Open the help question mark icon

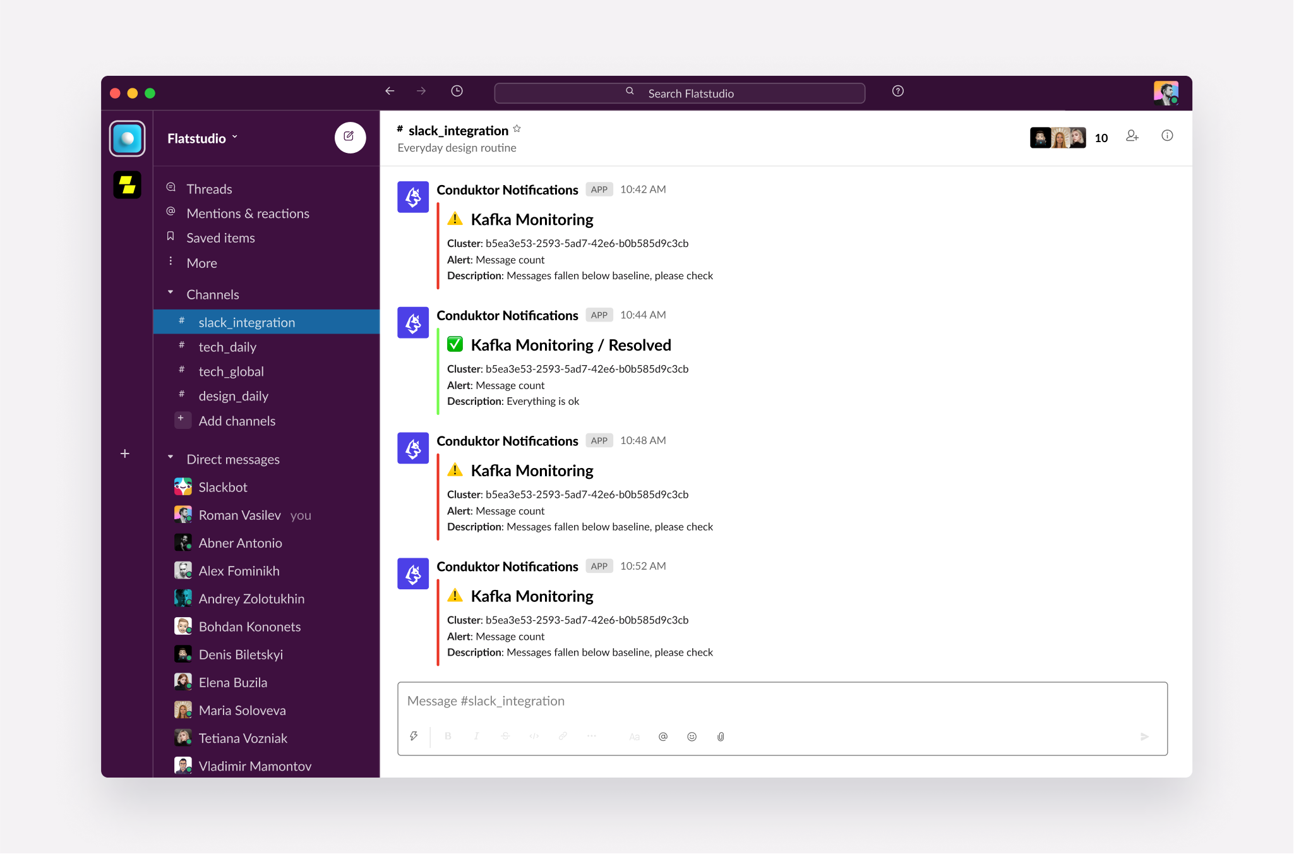click(x=897, y=91)
